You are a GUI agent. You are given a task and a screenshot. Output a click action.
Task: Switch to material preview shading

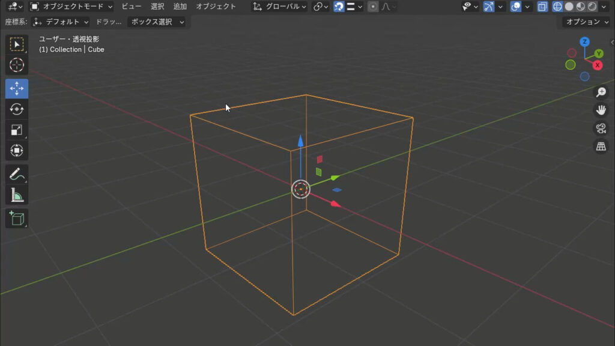point(581,6)
